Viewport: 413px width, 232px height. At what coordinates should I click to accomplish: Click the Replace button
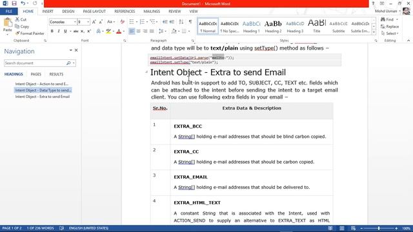pyautogui.click(x=390, y=26)
